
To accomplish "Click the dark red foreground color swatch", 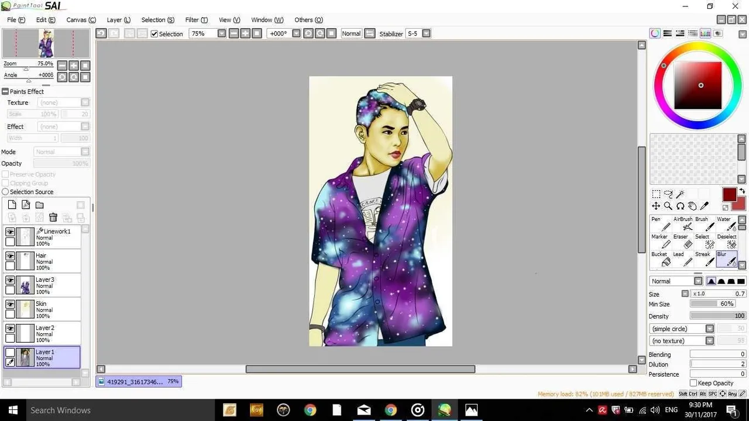I will (x=729, y=195).
